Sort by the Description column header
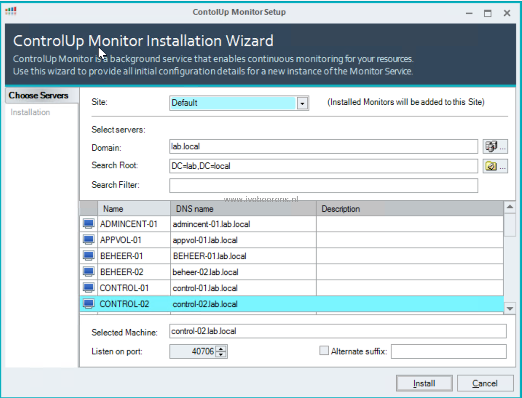 pyautogui.click(x=410, y=208)
